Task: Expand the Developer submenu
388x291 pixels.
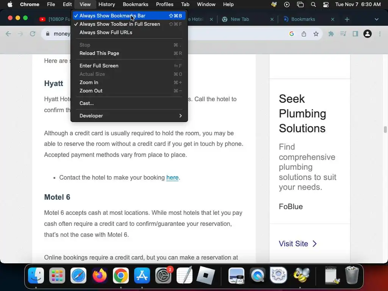Action: tap(129, 116)
